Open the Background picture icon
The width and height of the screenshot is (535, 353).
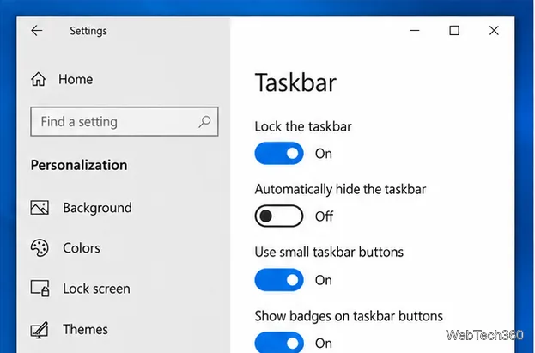pyautogui.click(x=40, y=208)
